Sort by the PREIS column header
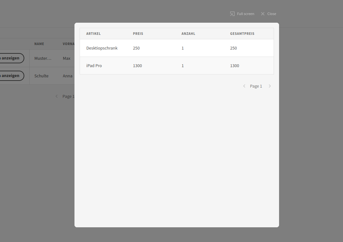This screenshot has width=343, height=242. (x=138, y=34)
